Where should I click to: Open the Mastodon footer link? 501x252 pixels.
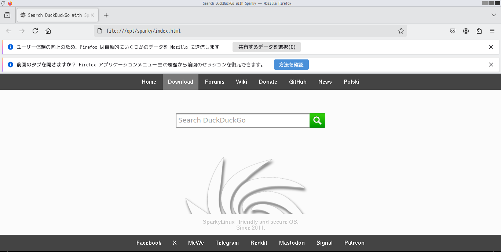pyautogui.click(x=292, y=243)
